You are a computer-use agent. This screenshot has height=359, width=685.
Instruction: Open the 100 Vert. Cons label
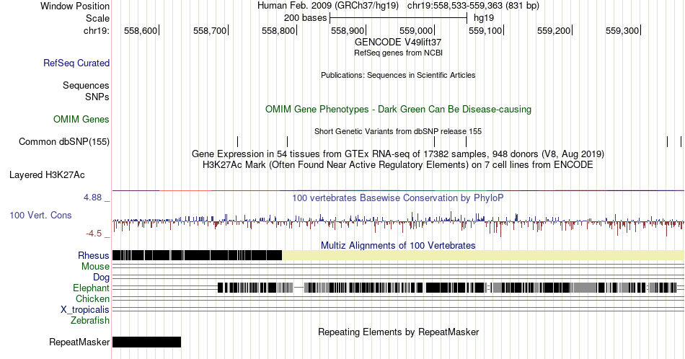click(40, 215)
